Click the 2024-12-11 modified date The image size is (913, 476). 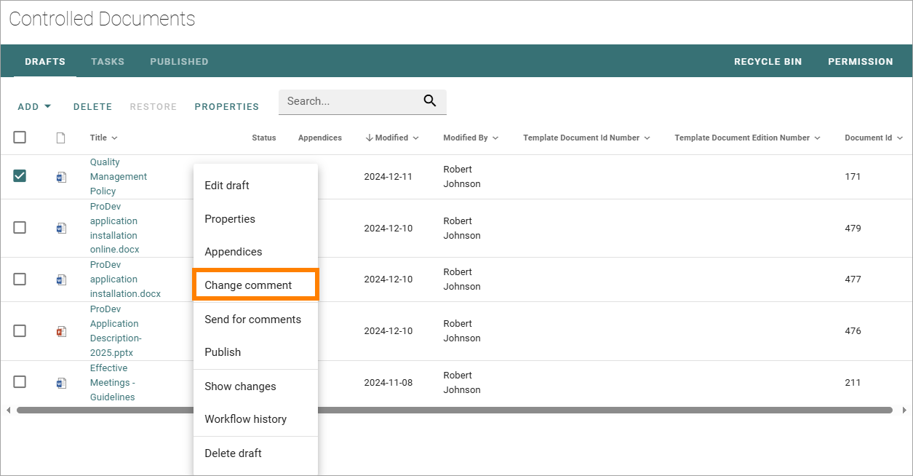coord(388,177)
